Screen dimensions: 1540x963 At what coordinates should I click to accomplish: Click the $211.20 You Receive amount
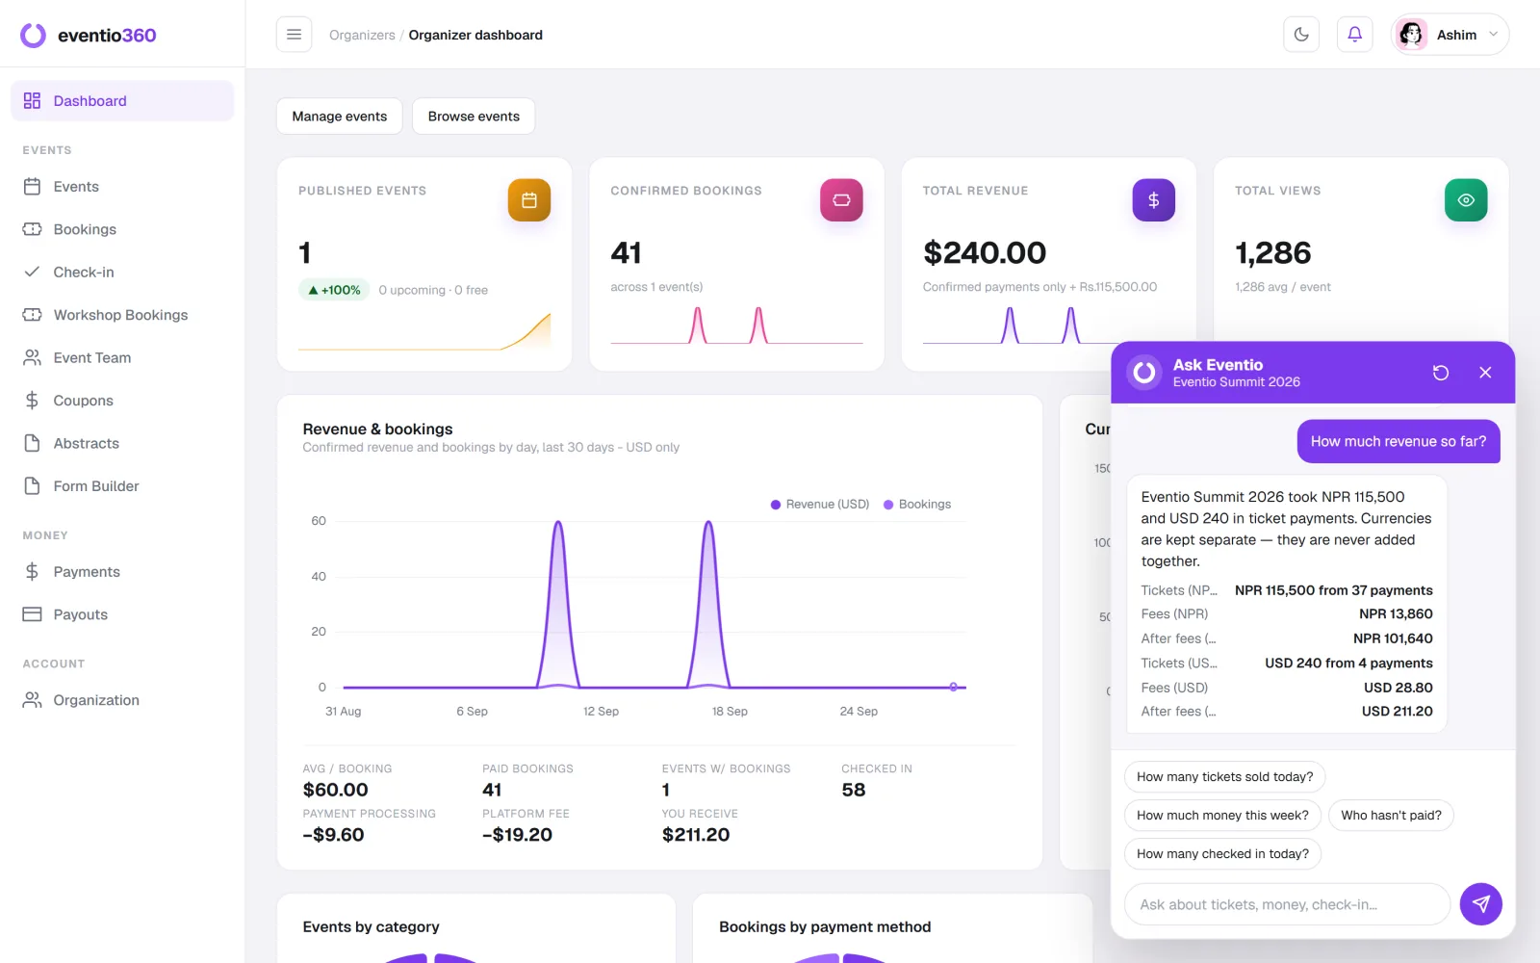pos(696,835)
